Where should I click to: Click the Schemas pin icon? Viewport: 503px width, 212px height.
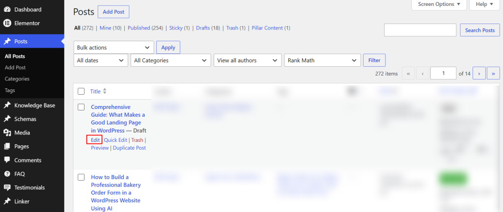click(x=7, y=119)
